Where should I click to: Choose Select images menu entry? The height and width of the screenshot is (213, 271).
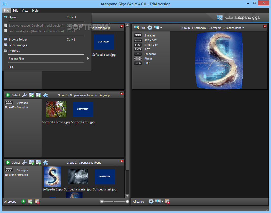47,45
